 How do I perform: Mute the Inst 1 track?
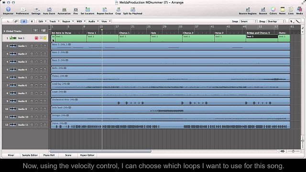coord(41,38)
